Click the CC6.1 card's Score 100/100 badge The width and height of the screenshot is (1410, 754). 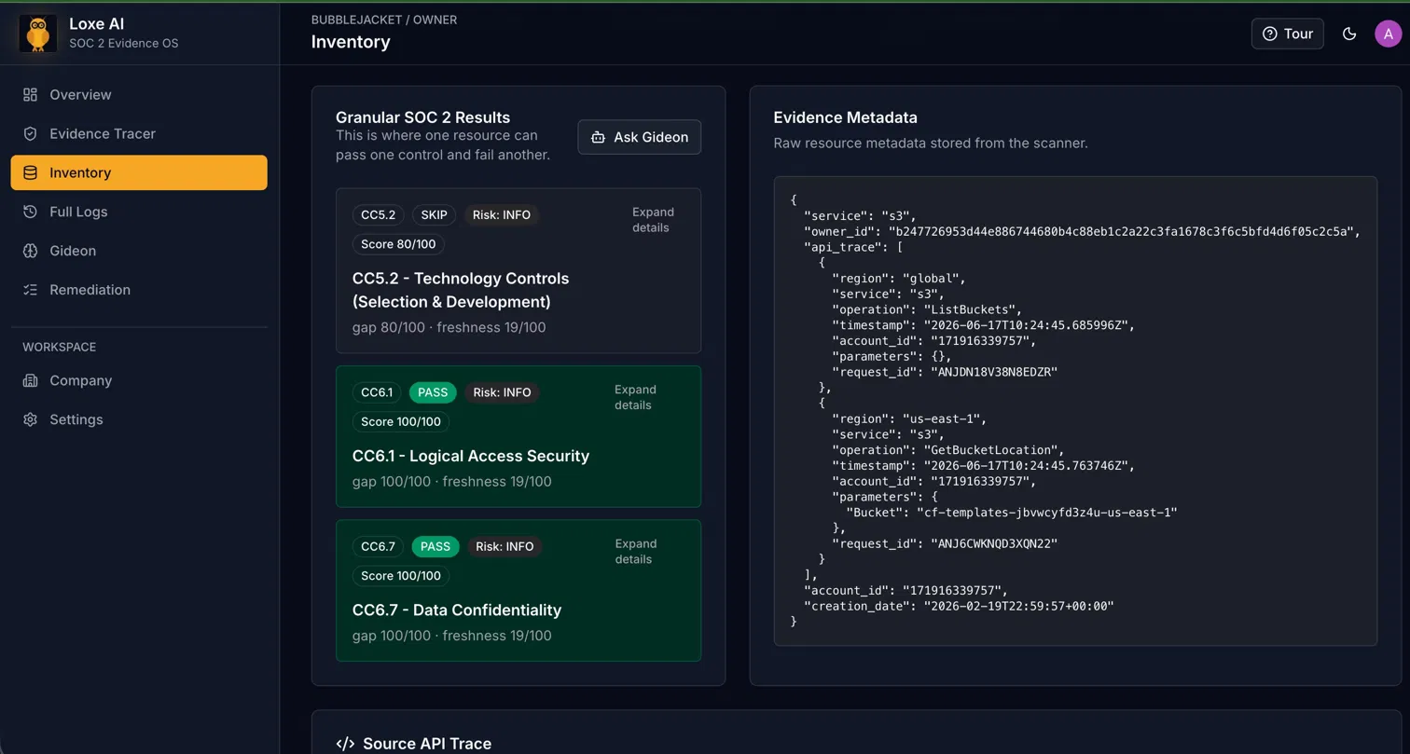click(401, 421)
